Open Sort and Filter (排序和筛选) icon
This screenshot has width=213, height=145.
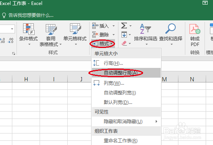(145, 29)
